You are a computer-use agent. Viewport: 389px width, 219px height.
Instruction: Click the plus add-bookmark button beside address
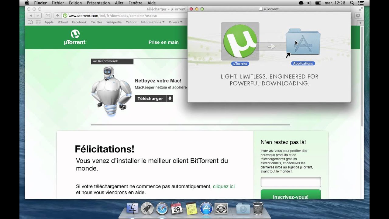(58, 16)
